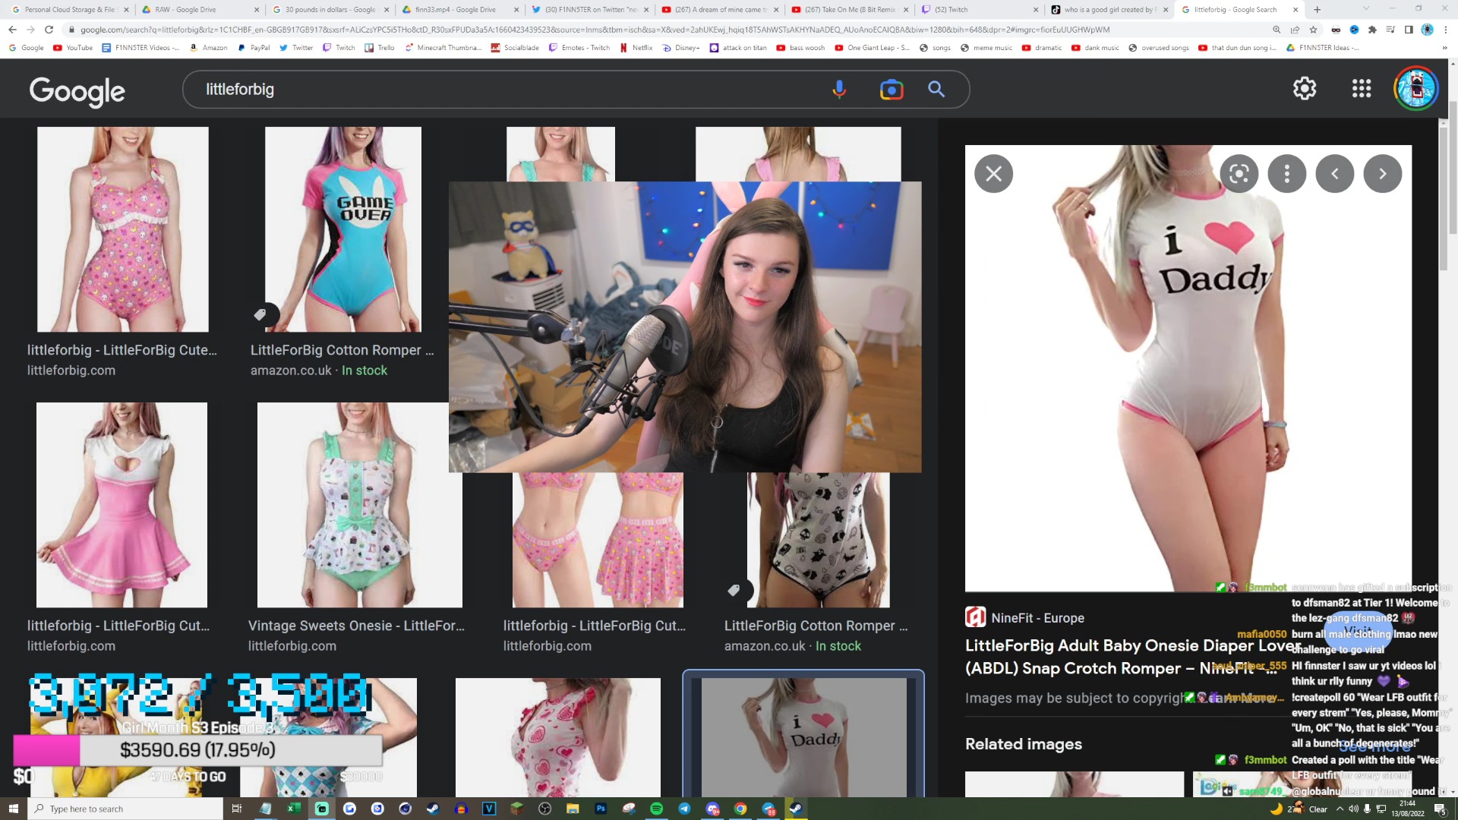
Task: Open a new browser tab
Action: (1318, 10)
